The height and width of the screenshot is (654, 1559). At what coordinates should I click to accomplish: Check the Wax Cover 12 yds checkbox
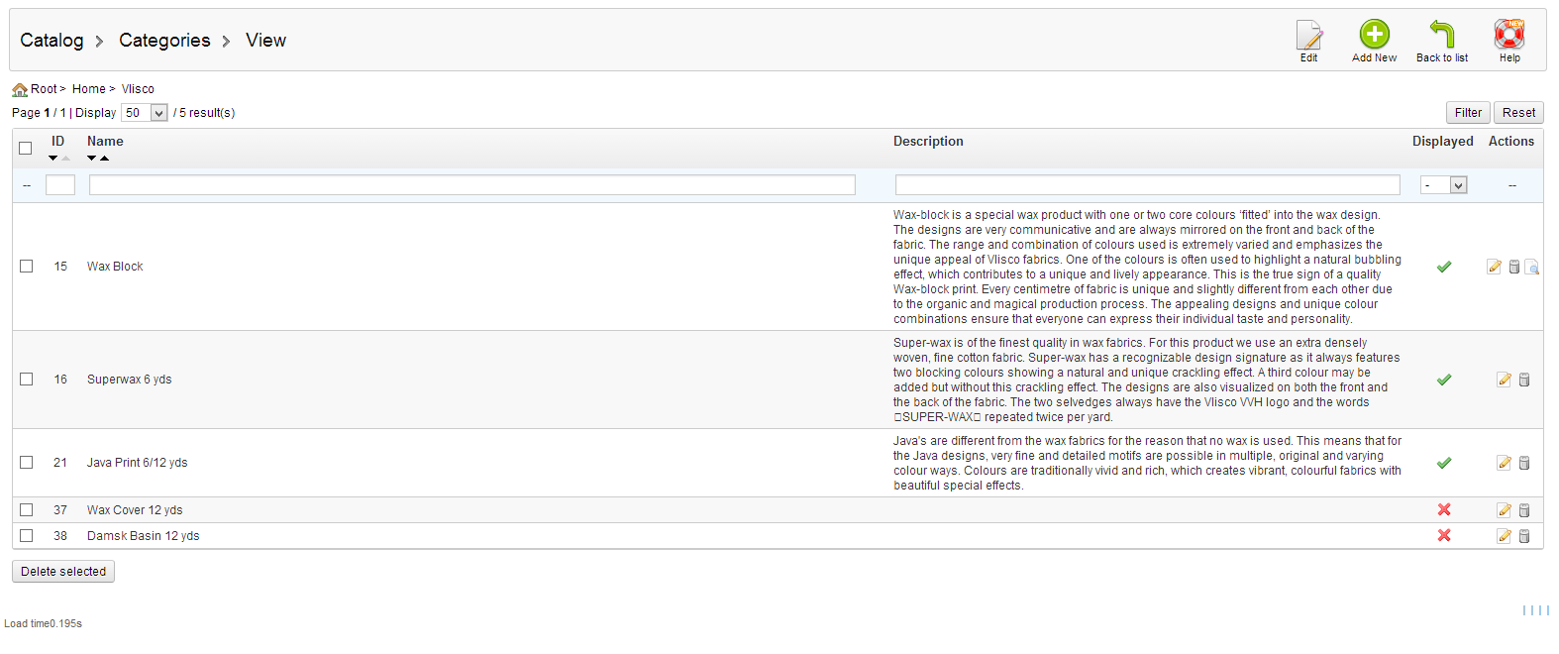[27, 509]
